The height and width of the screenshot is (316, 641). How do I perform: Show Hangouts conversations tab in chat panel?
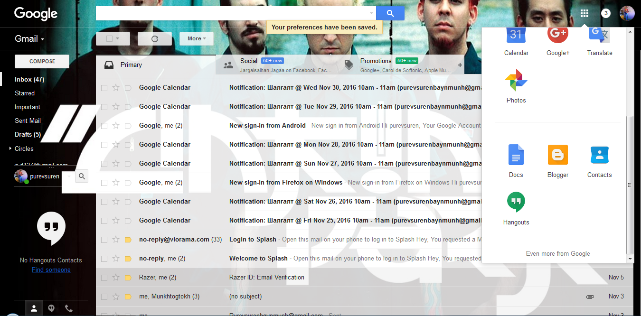(51, 308)
